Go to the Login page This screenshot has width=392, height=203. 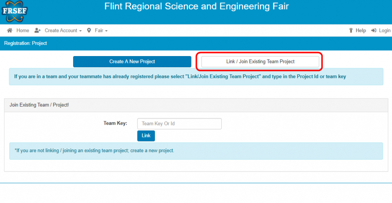tap(384, 31)
